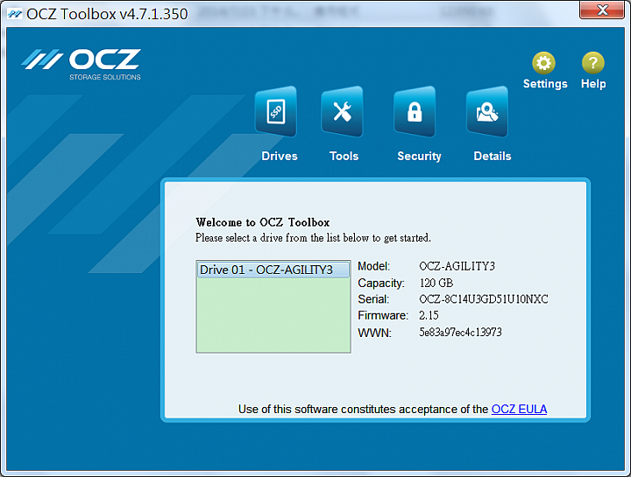
Task: Open the Drives SSD icon
Action: click(x=276, y=112)
